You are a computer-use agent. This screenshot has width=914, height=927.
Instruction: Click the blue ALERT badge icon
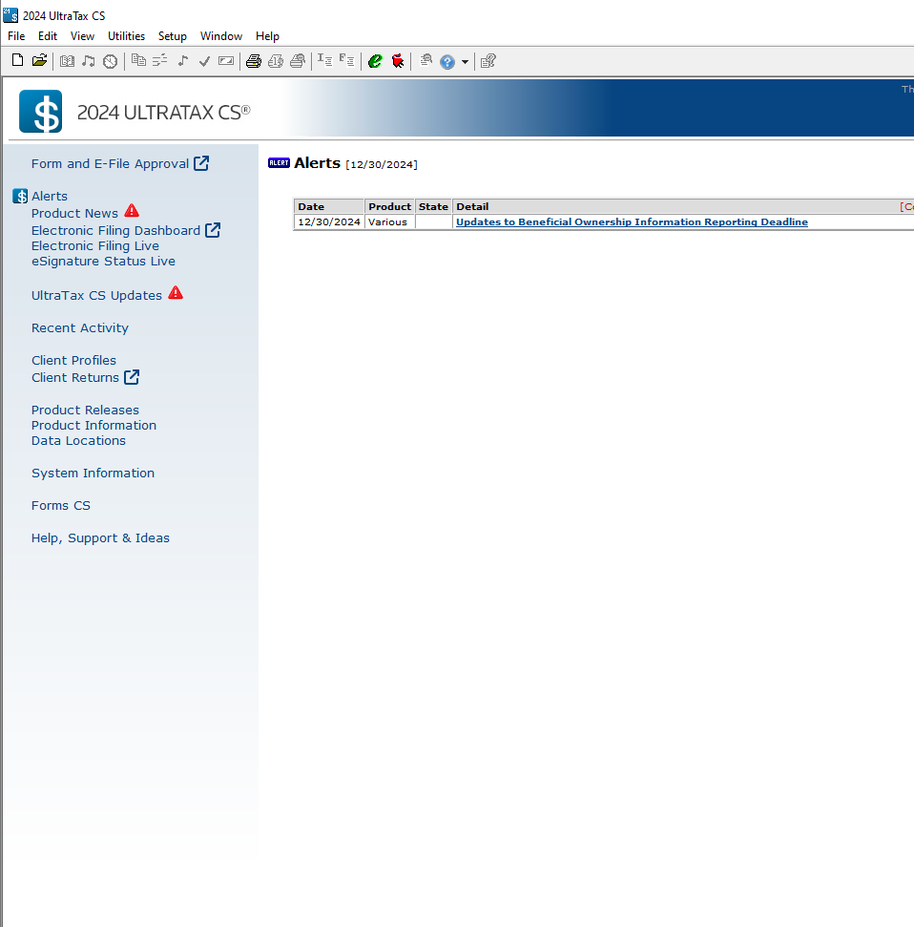(x=279, y=162)
